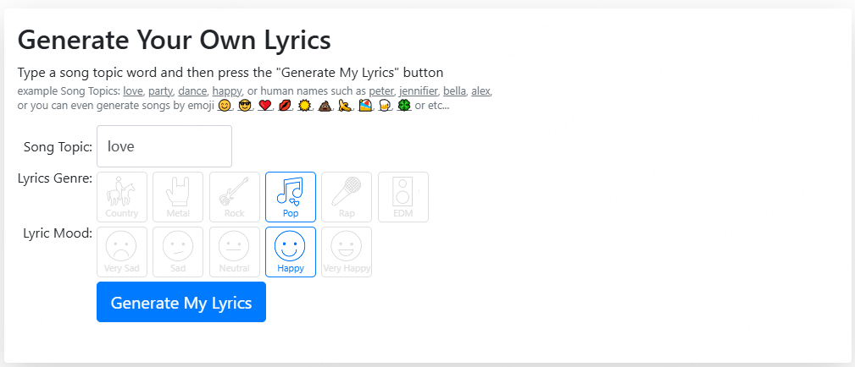
Task: Set lyric mood to Sad
Action: tap(178, 252)
